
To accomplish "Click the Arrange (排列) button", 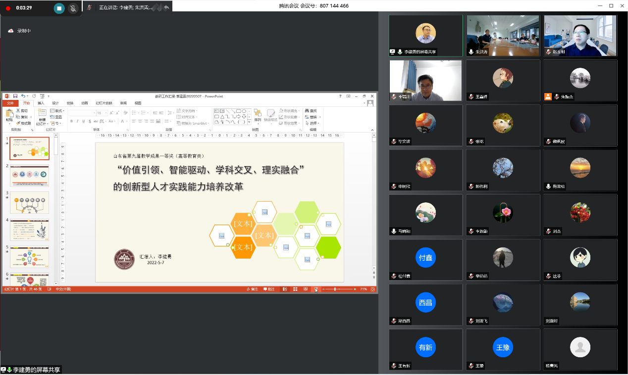I will 258,115.
